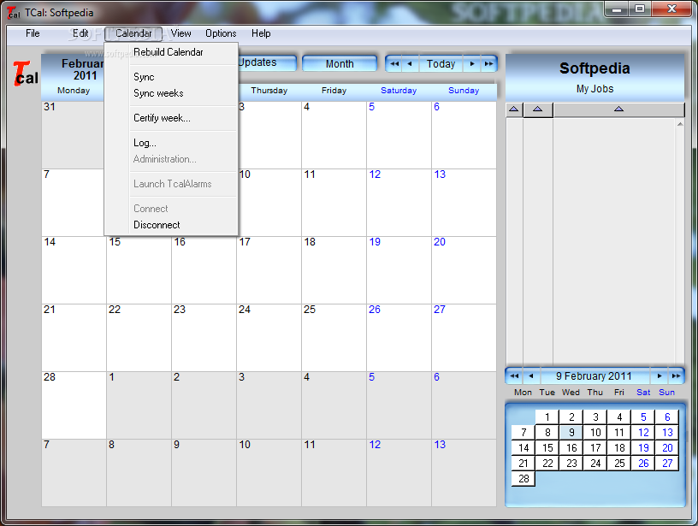698x526 pixels.
Task: Close the open Calendar menu via its header
Action: coord(133,33)
